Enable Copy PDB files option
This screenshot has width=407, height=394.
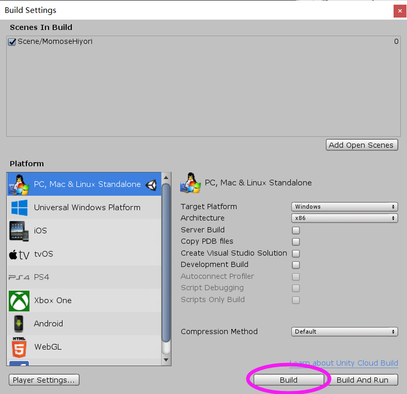tap(296, 242)
